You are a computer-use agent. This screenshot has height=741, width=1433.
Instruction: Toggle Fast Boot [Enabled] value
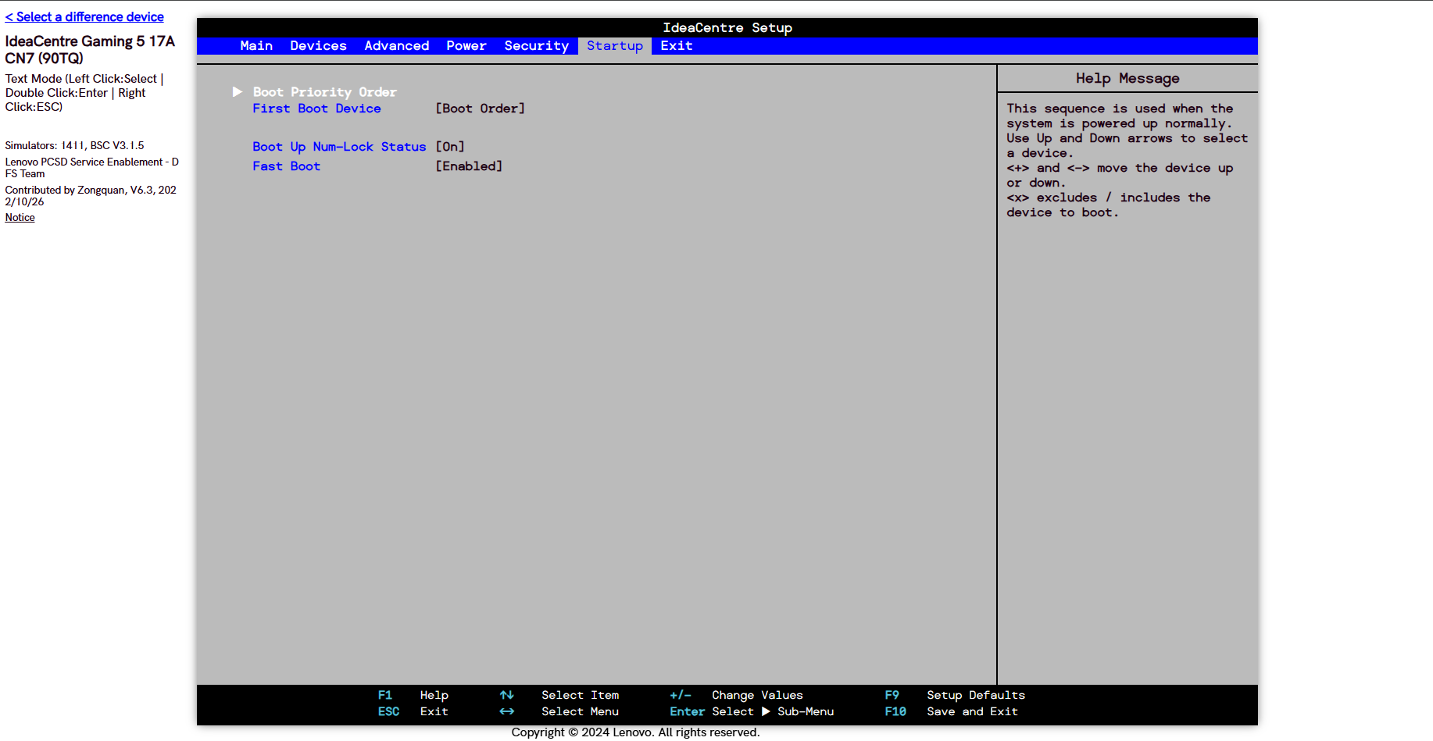(x=469, y=166)
